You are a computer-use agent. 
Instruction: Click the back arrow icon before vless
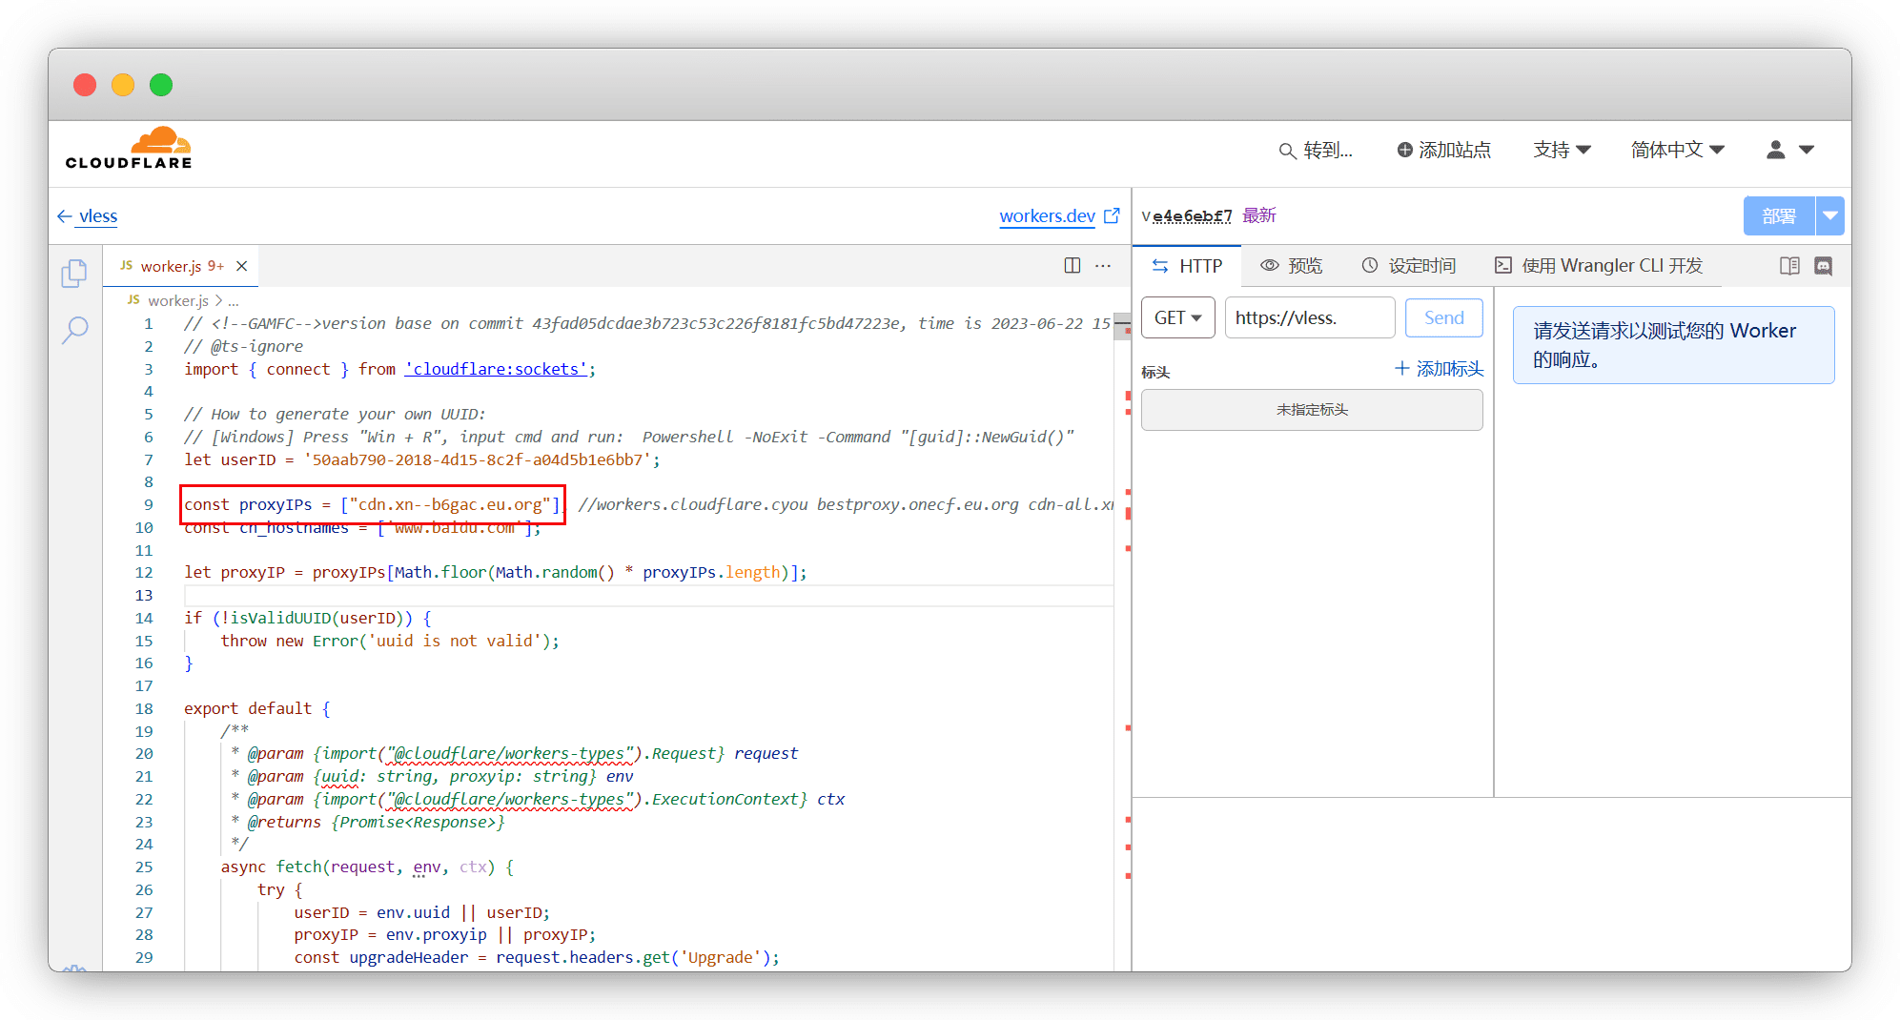64,216
